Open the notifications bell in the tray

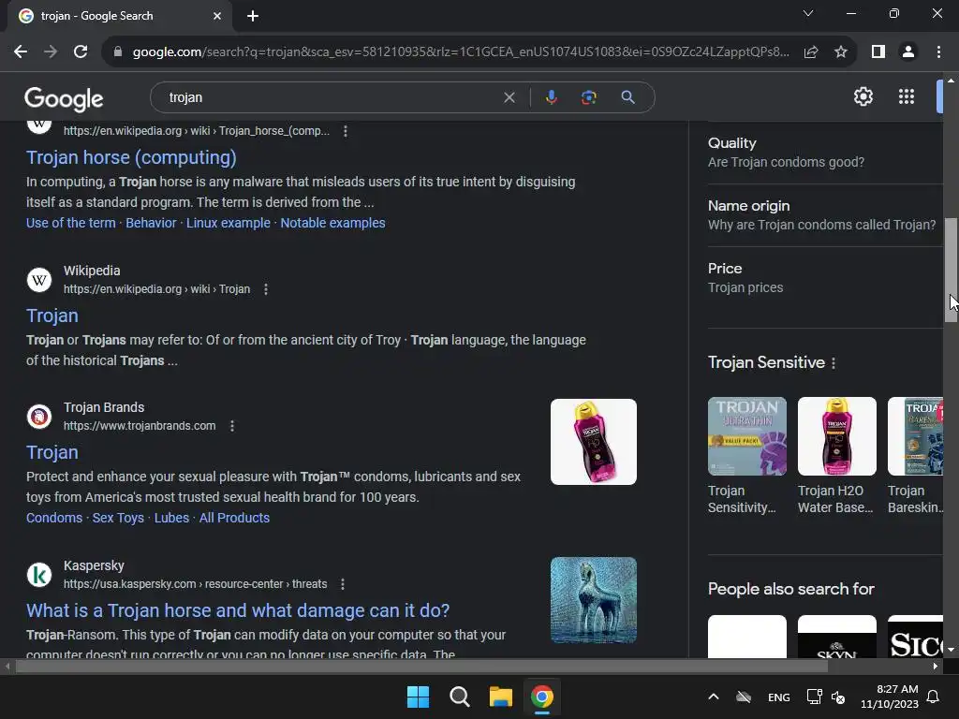(933, 697)
